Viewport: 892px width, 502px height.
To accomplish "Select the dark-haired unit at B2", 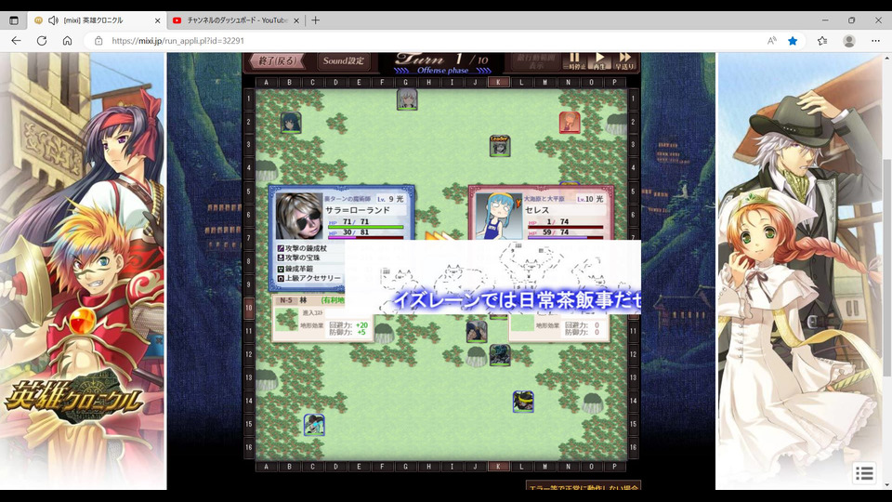I will point(291,123).
